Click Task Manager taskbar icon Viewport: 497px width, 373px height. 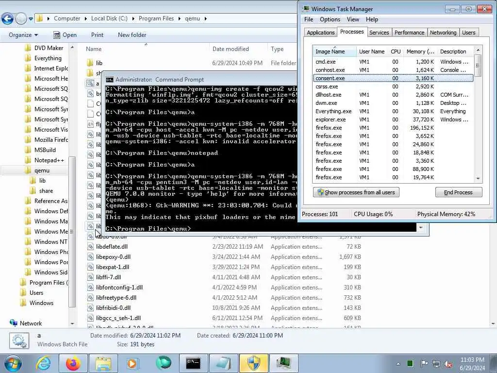[283, 363]
